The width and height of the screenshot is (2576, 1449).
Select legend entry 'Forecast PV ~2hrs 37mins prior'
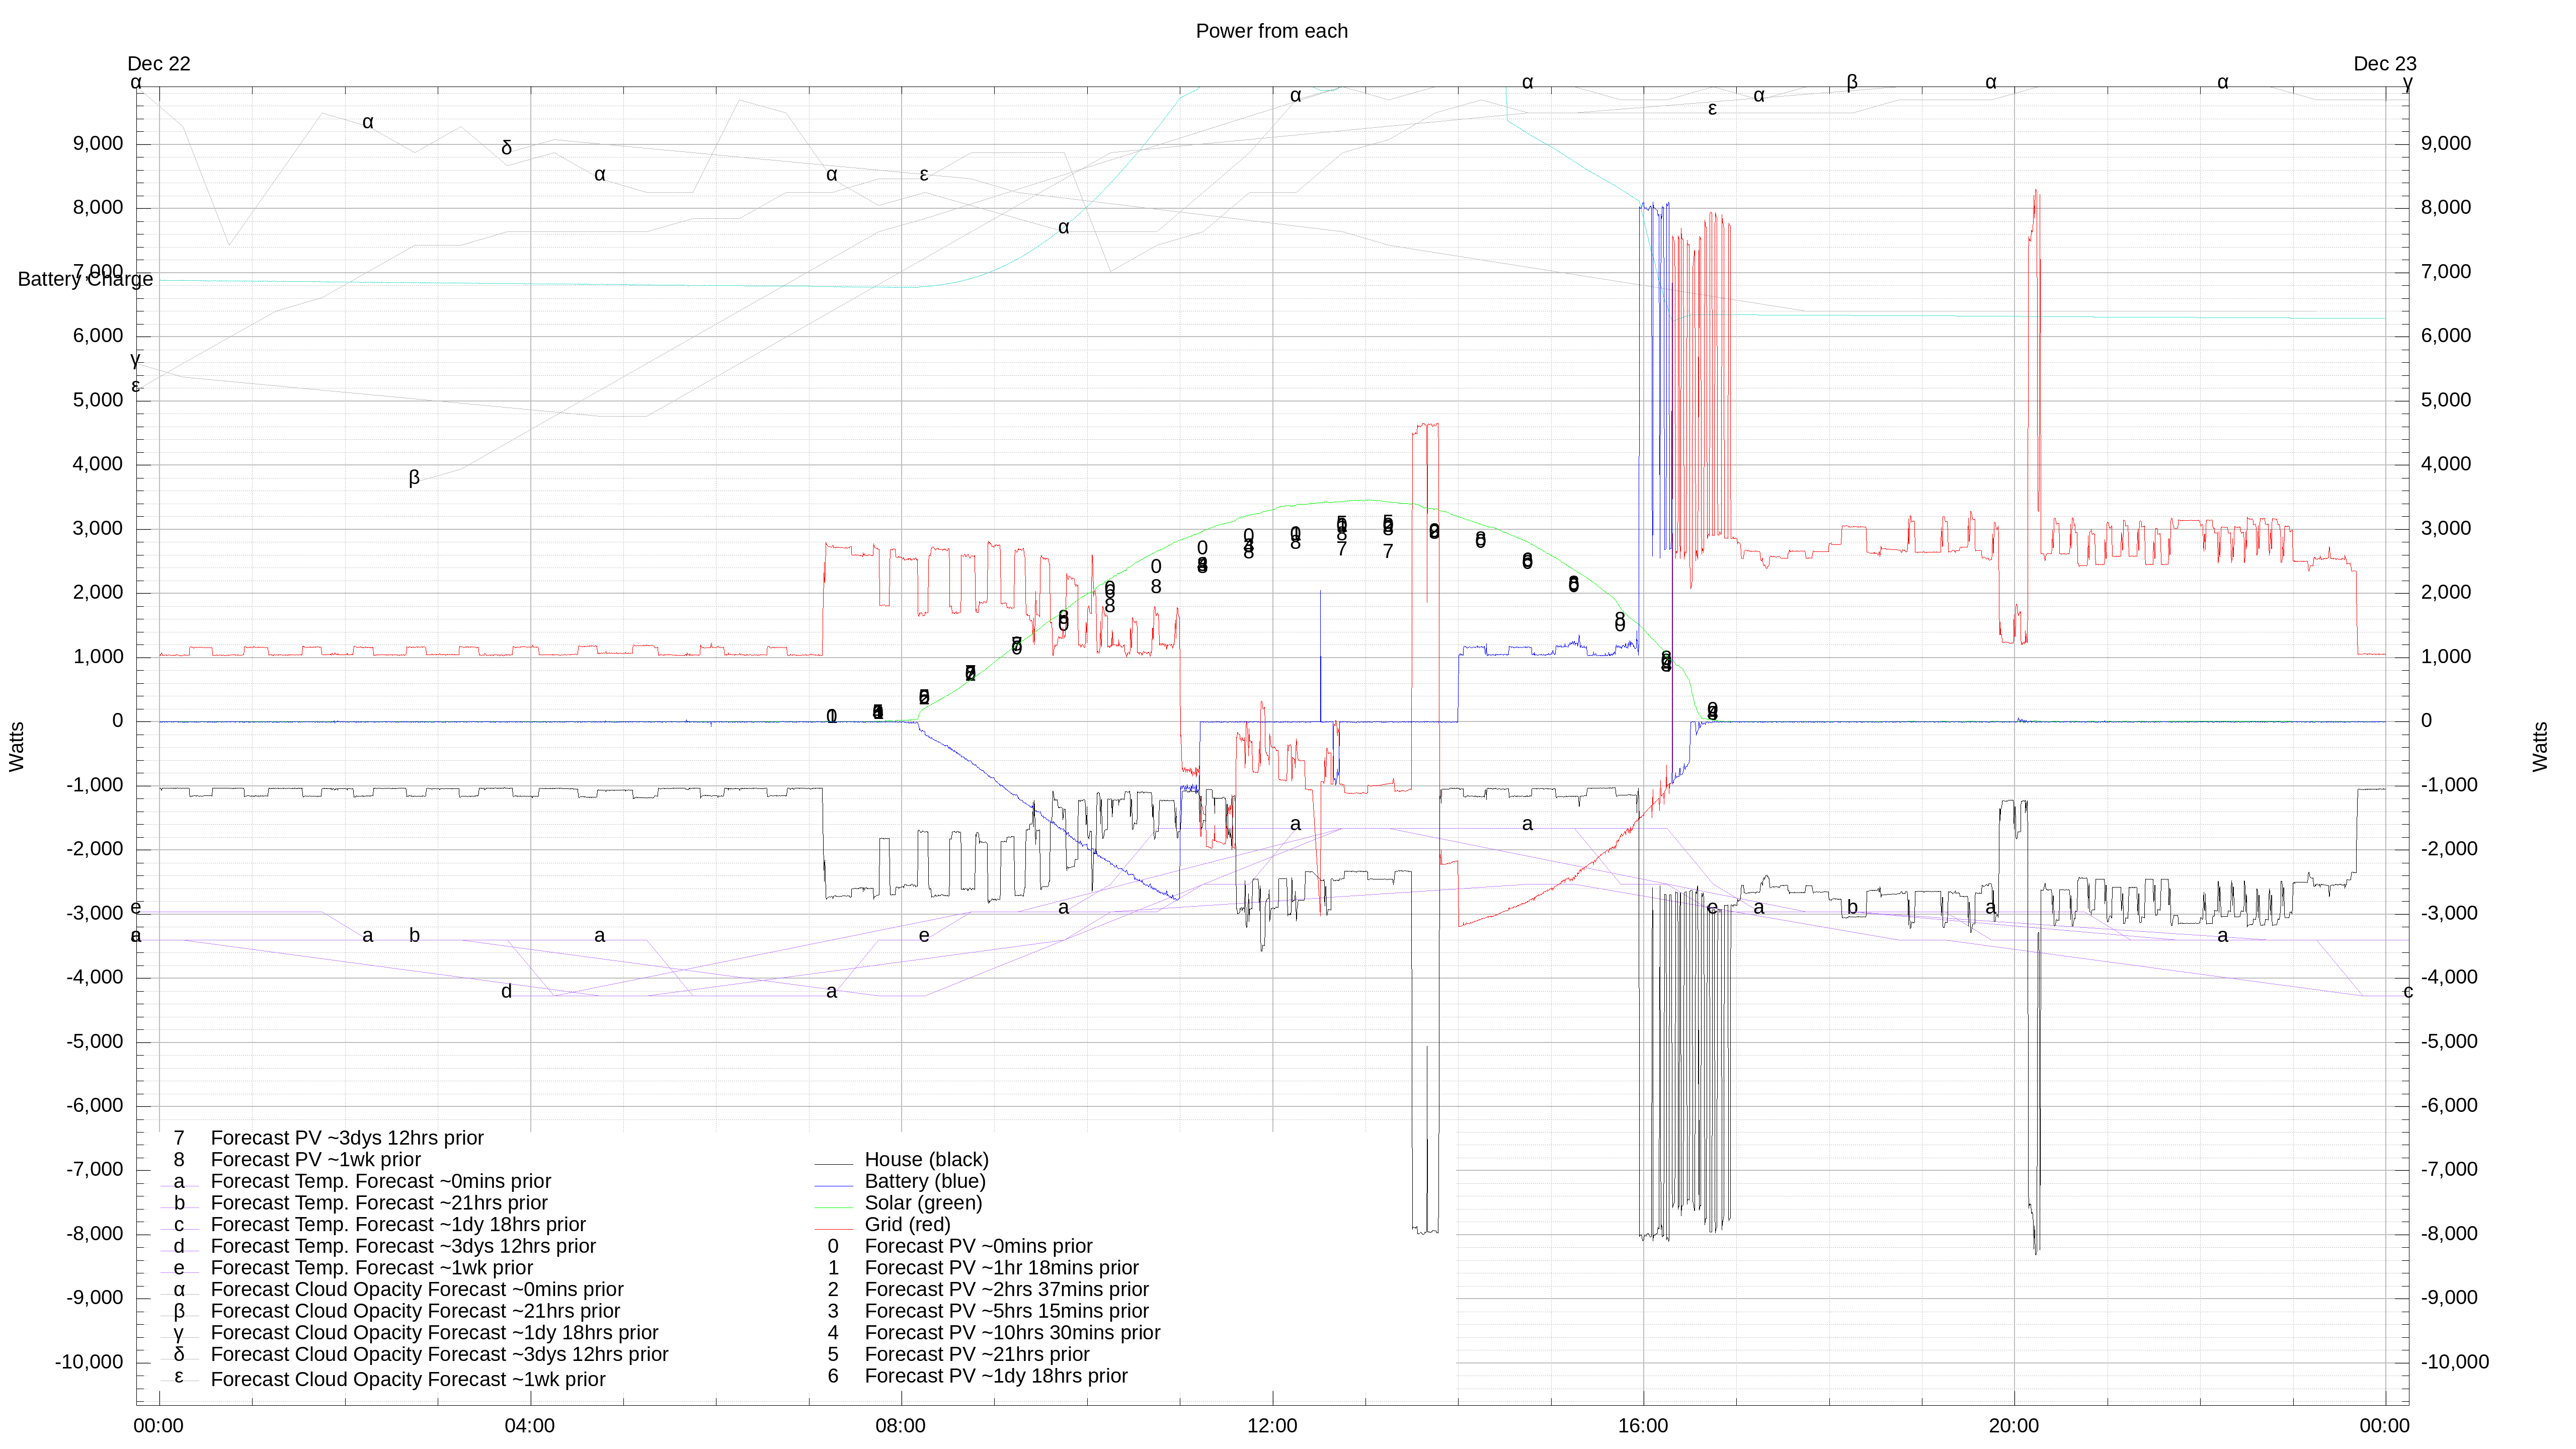[1006, 1289]
